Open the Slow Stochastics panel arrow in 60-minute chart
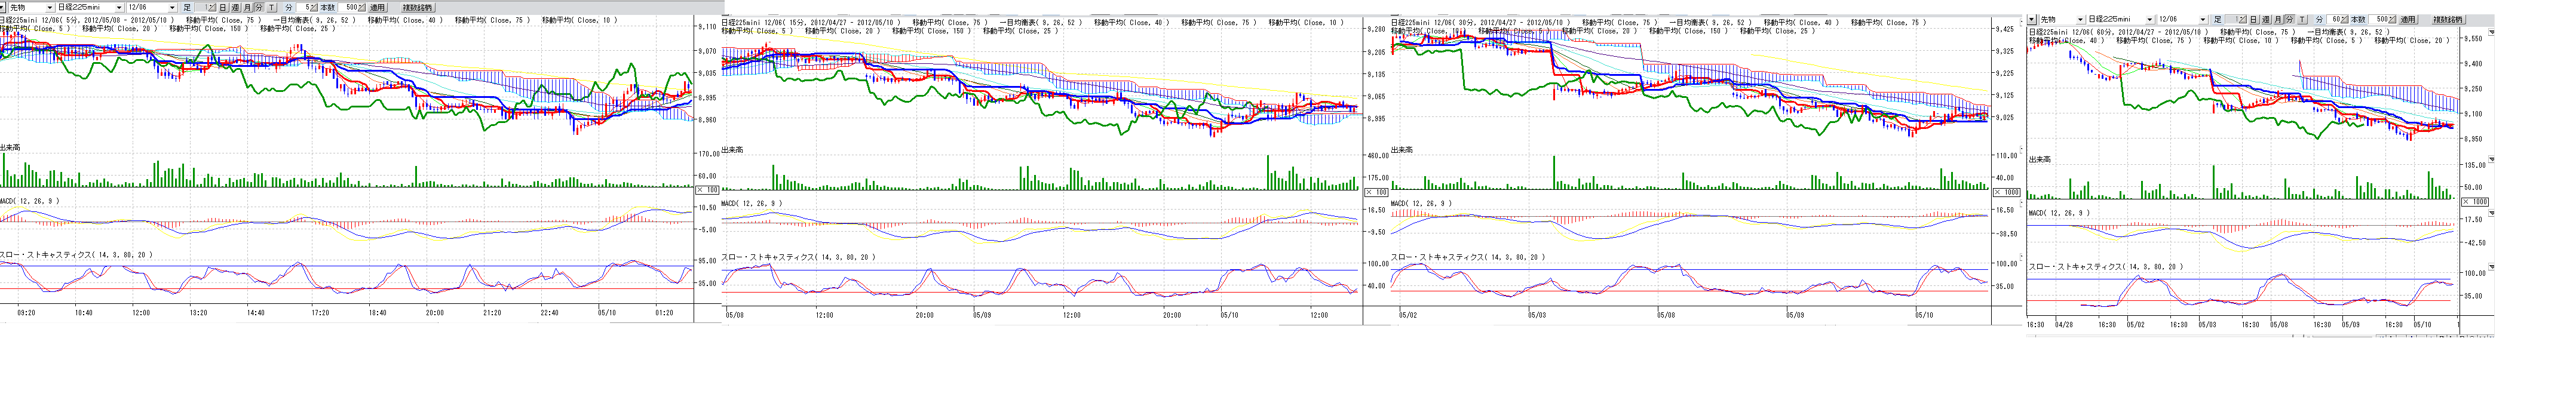The width and height of the screenshot is (2576, 406). [x=2491, y=267]
